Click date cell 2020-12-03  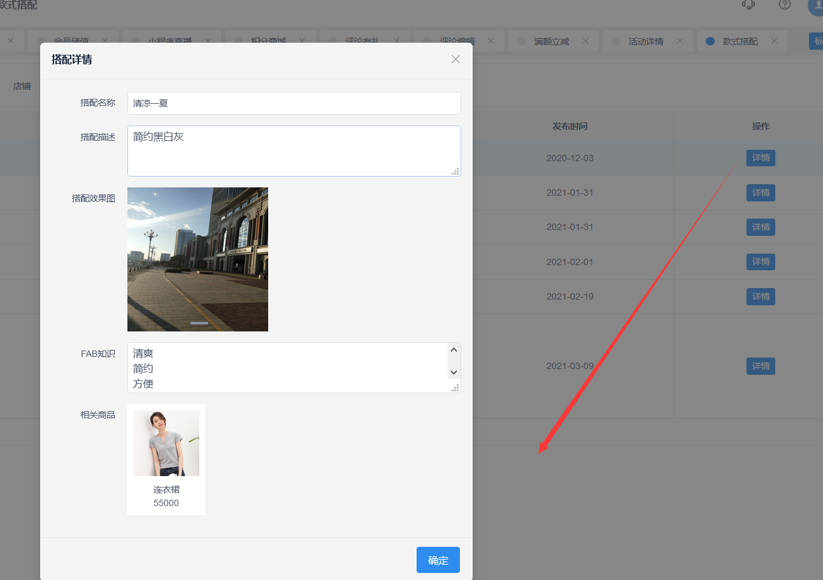point(569,158)
